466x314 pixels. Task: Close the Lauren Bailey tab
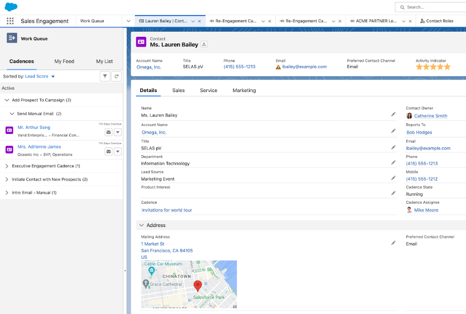[199, 21]
